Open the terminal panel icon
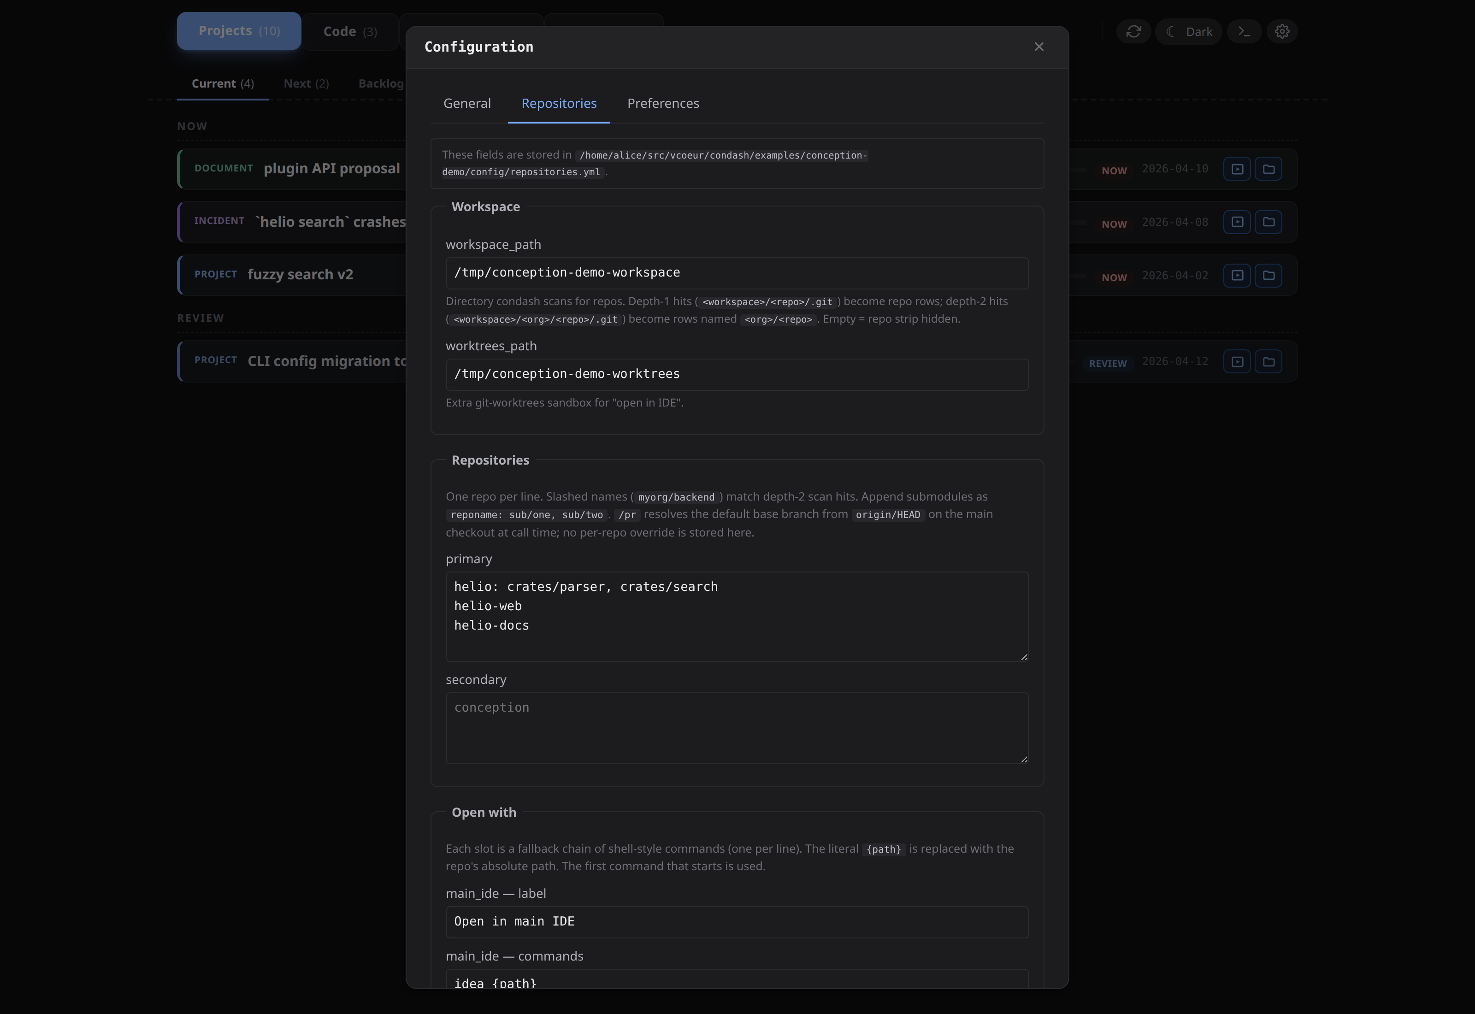 click(1245, 31)
